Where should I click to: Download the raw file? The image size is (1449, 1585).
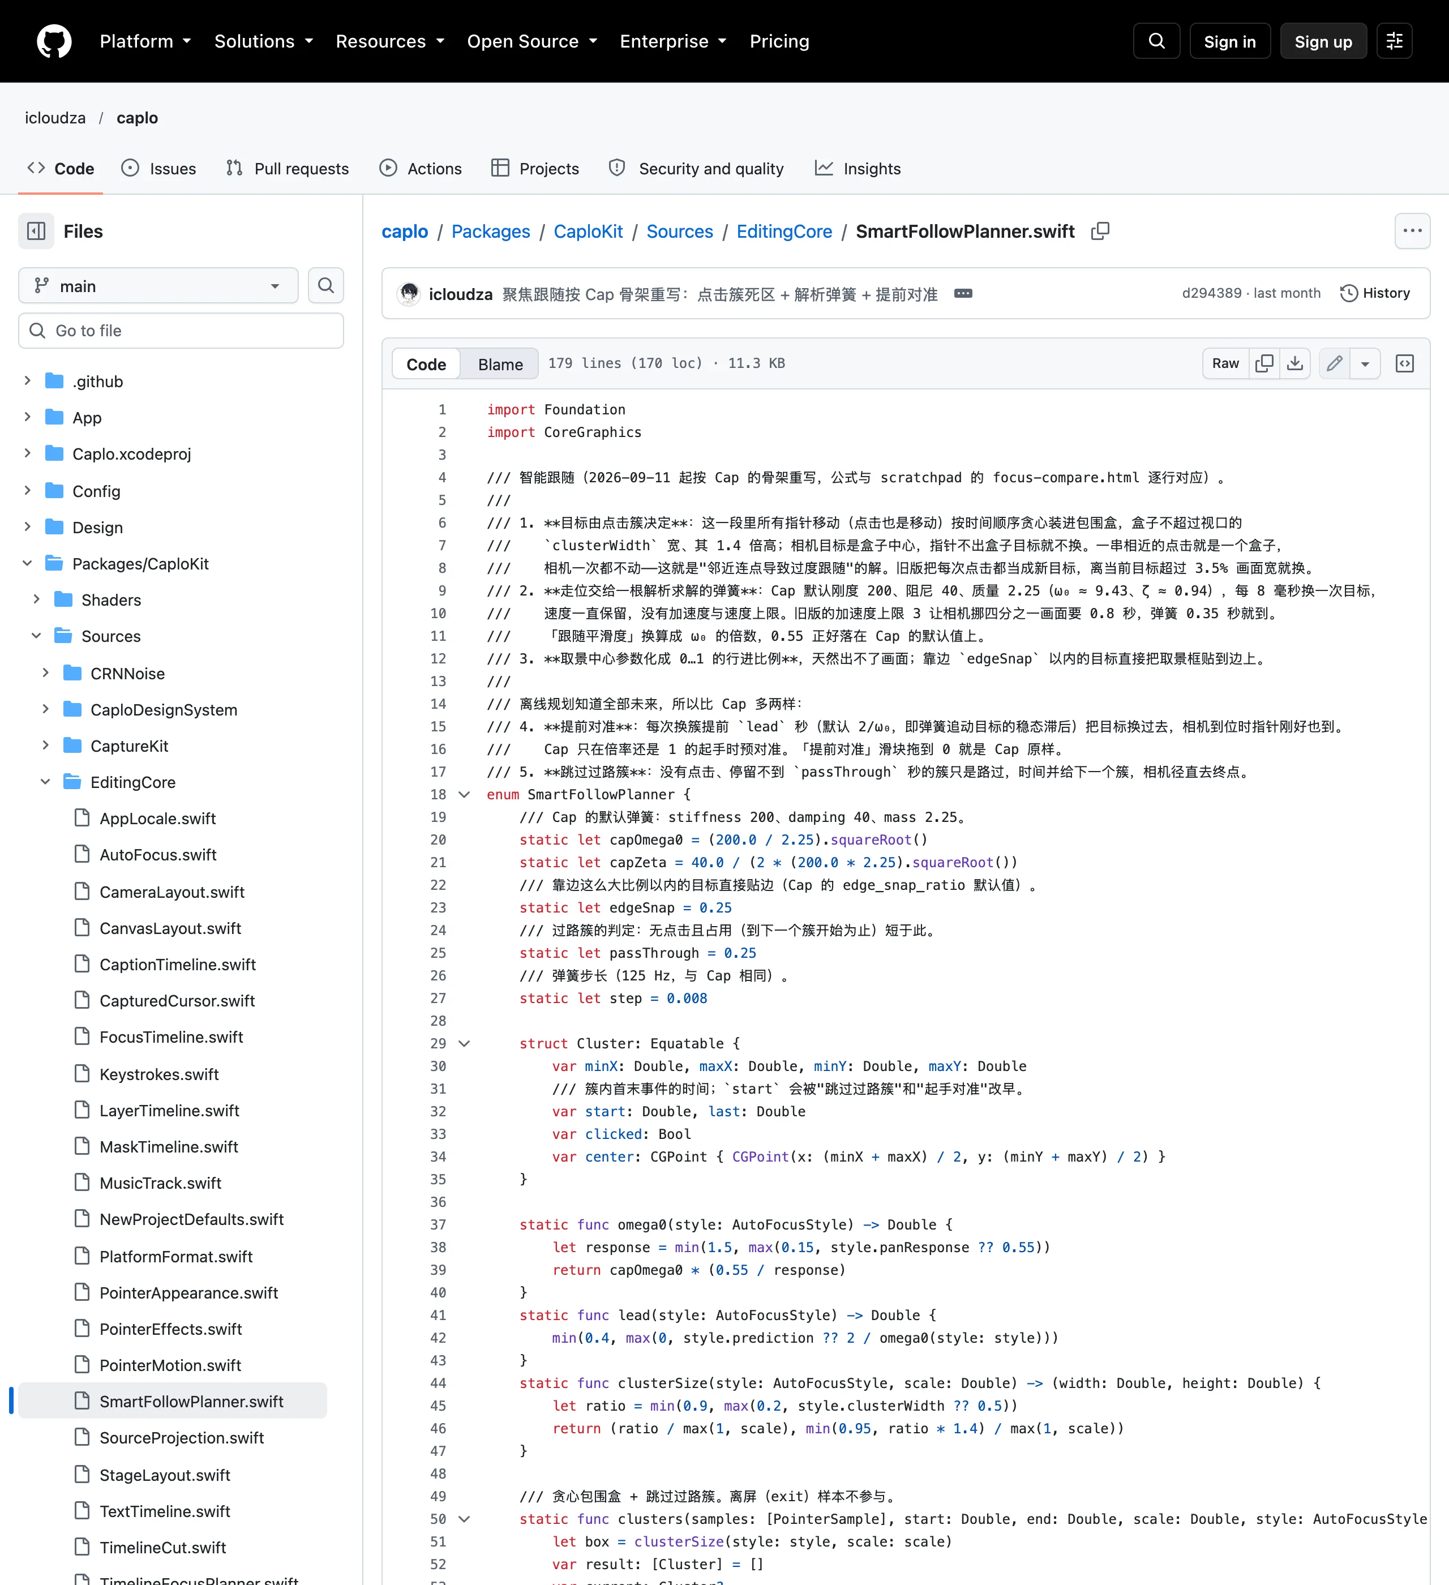coord(1295,363)
